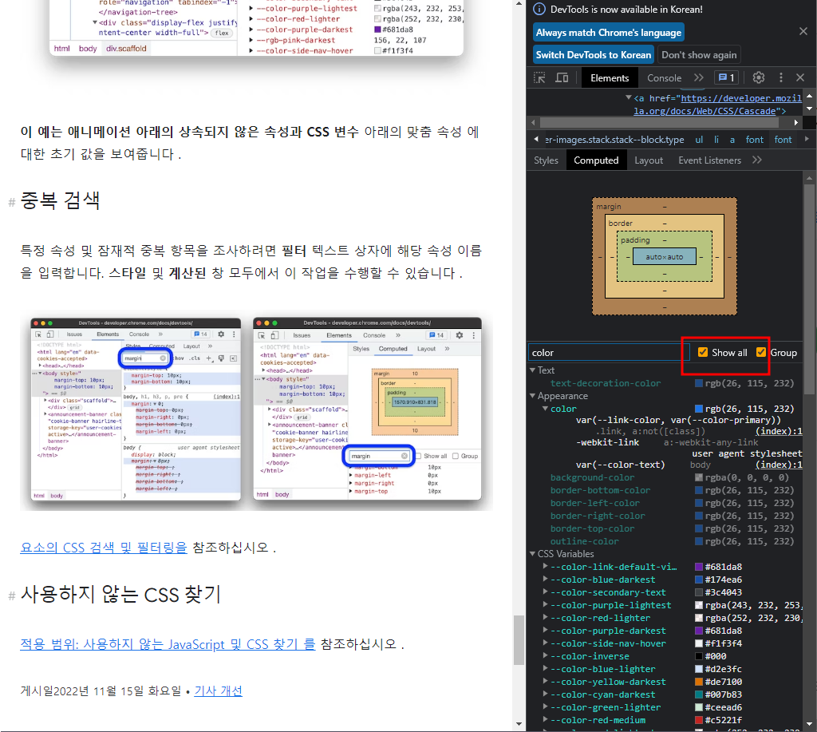The width and height of the screenshot is (817, 732).
Task: Click the article improvement link
Action: tap(218, 690)
